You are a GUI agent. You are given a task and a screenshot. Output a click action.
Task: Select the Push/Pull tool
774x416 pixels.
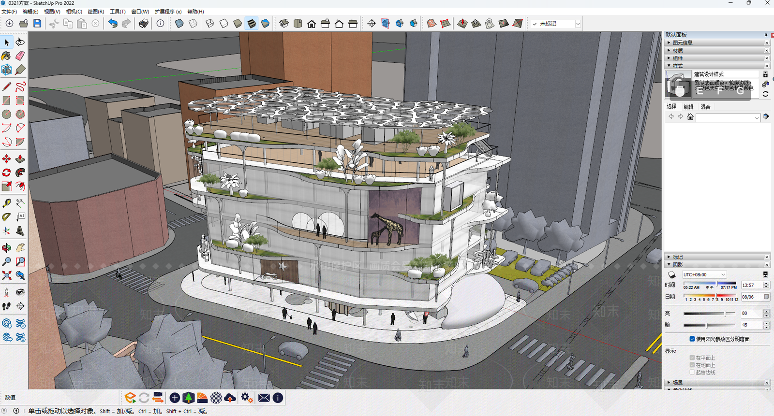(x=20, y=159)
